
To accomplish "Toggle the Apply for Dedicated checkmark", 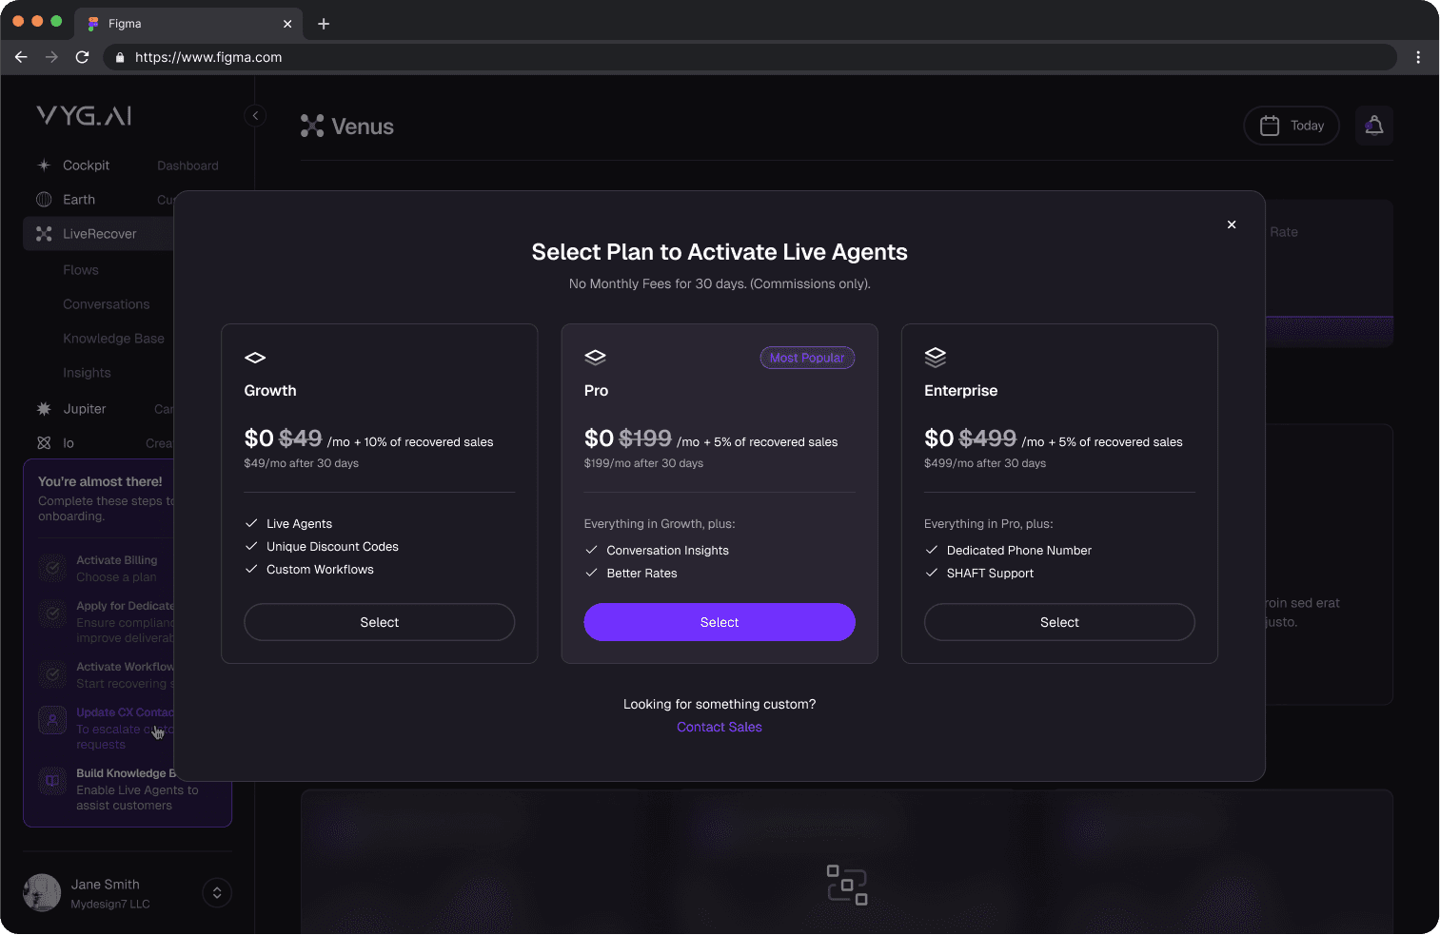I will [x=51, y=614].
